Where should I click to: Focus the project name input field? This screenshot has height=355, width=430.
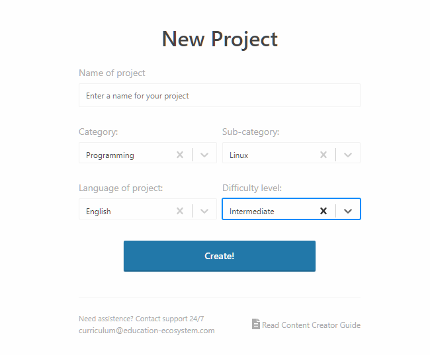220,95
